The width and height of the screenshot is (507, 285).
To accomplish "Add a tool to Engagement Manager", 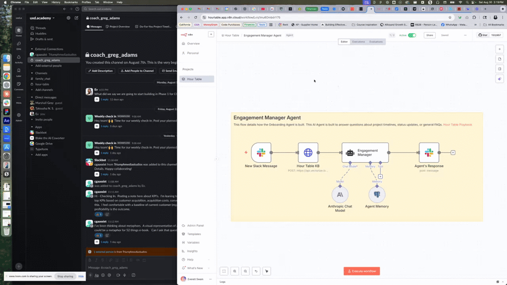I will 380,177.
